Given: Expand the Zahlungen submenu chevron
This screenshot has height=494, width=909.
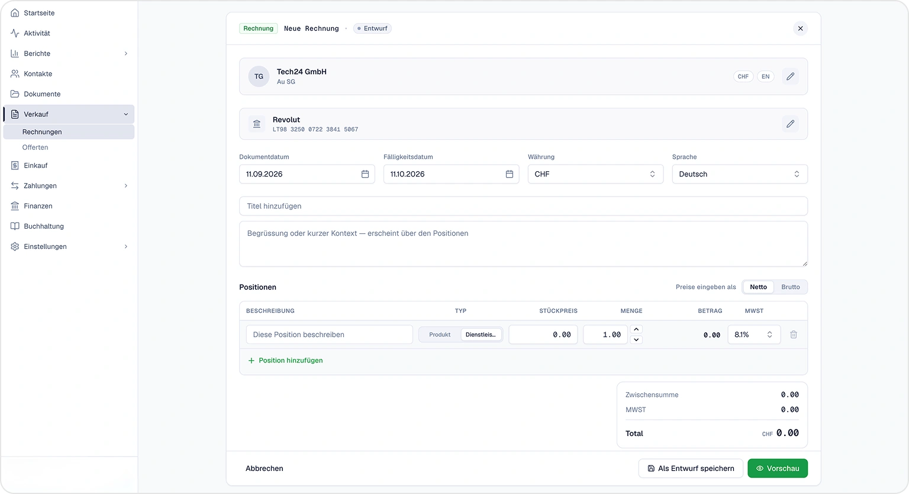Looking at the screenshot, I should pyautogui.click(x=126, y=186).
